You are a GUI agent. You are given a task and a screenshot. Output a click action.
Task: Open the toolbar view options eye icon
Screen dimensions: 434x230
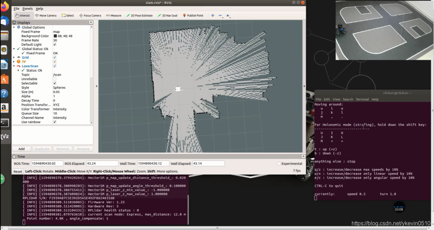(228, 16)
